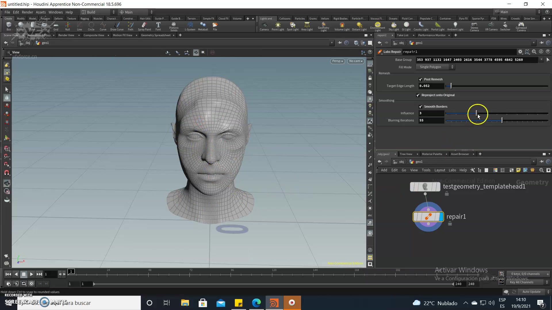The height and width of the screenshot is (310, 552).
Task: Select the Sky Light tool
Action: 394,26
